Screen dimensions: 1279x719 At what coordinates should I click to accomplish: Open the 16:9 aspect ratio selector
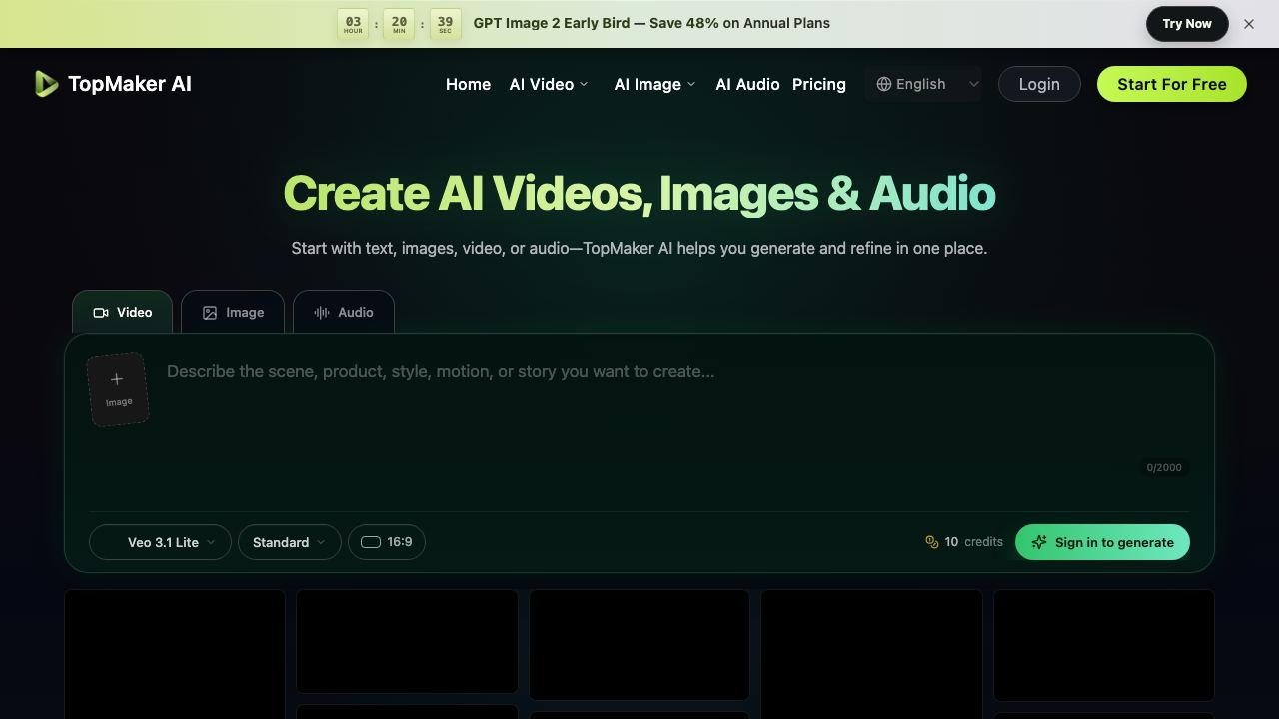point(387,542)
